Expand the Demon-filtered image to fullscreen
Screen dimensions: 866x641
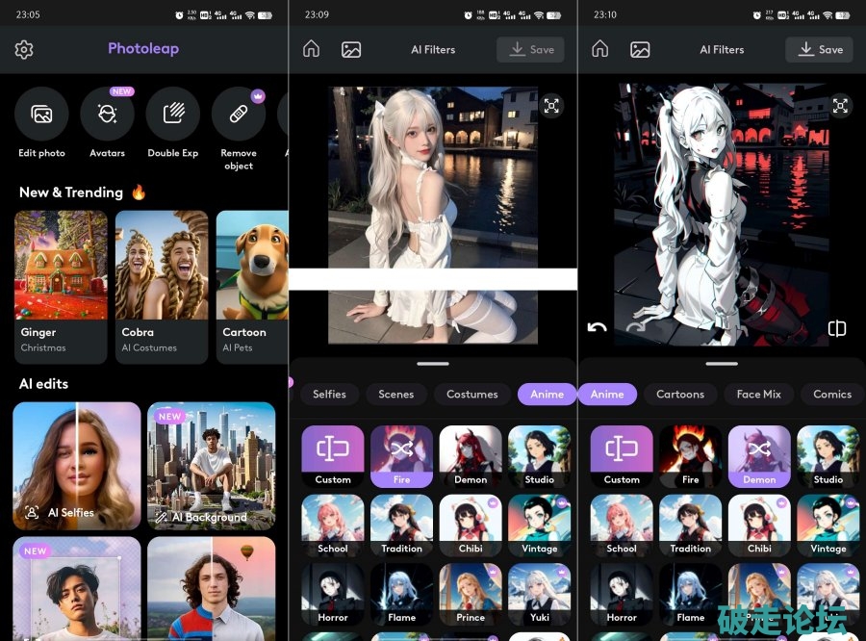pos(840,106)
